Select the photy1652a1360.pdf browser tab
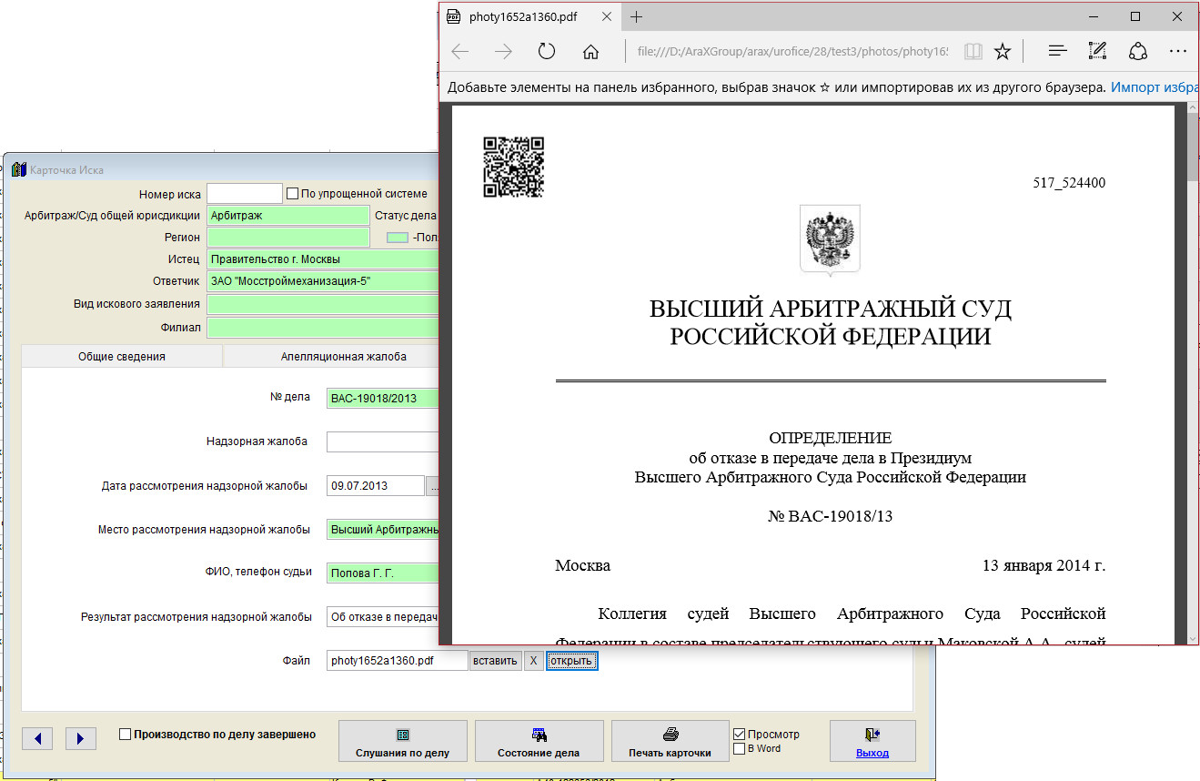The width and height of the screenshot is (1200, 781). click(x=523, y=17)
